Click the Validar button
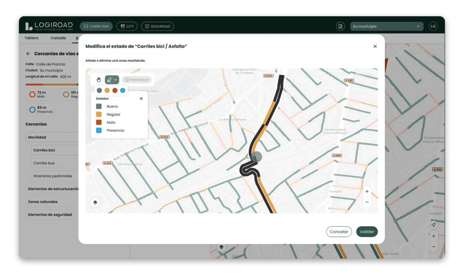This screenshot has height=277, width=458. pyautogui.click(x=367, y=231)
